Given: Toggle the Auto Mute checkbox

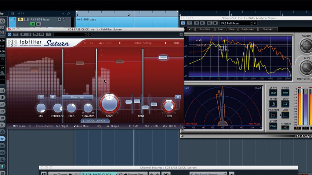Looking at the screenshot, I should click(81, 126).
